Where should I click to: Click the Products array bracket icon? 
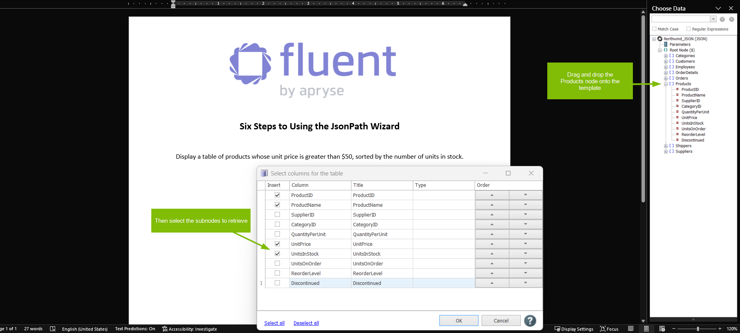[672, 84]
